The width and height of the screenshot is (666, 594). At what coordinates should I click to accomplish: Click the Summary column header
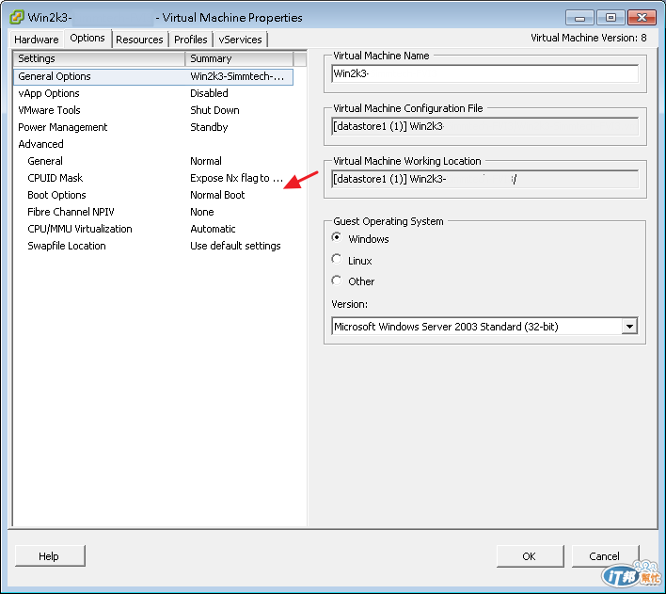coord(239,58)
